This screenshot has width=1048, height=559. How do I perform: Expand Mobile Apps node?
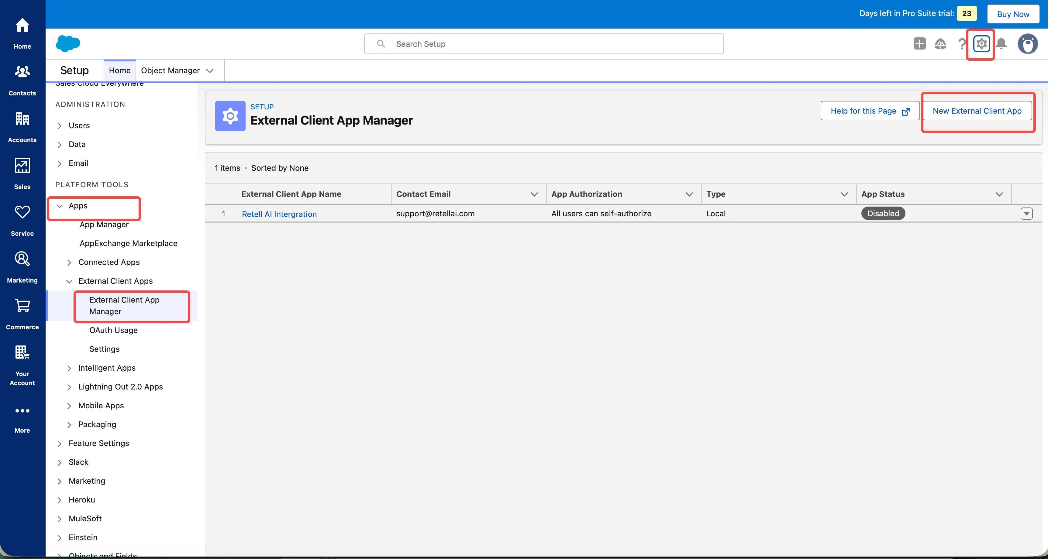pos(69,406)
